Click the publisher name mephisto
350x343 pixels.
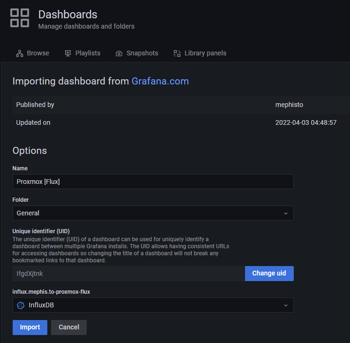pyautogui.click(x=289, y=105)
